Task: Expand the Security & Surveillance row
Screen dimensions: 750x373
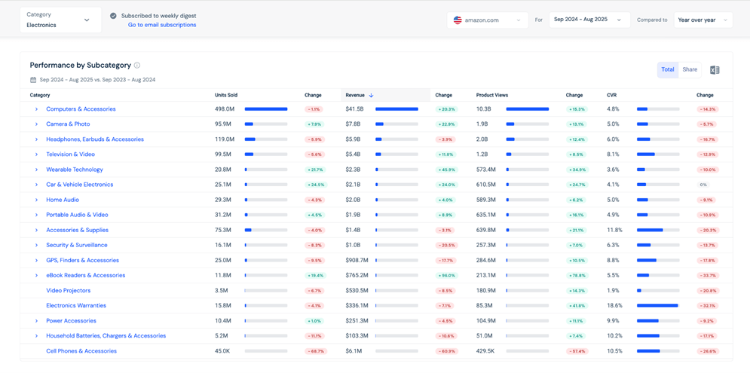Action: (x=36, y=246)
